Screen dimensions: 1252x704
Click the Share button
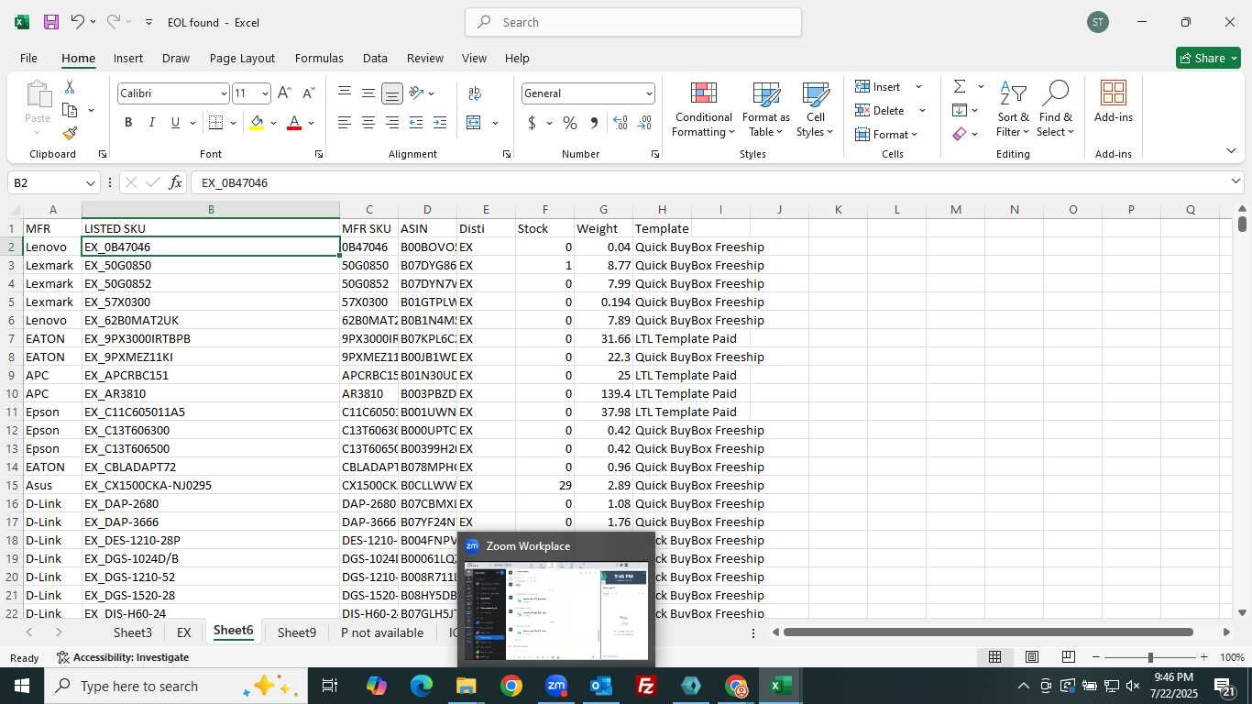(1208, 58)
